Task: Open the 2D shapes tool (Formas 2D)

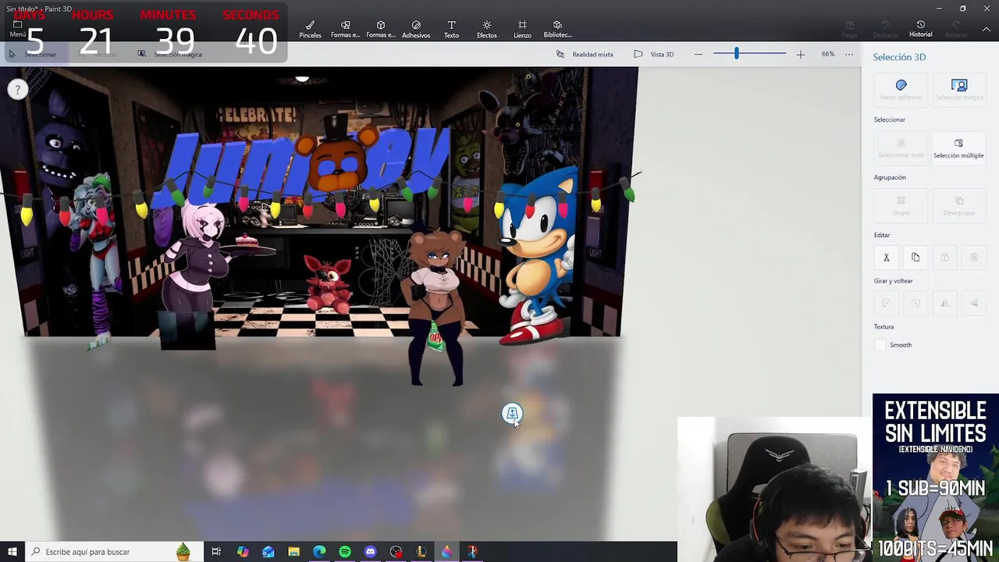Action: 345,30
